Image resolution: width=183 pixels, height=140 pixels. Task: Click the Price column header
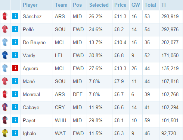(x=120, y=5)
